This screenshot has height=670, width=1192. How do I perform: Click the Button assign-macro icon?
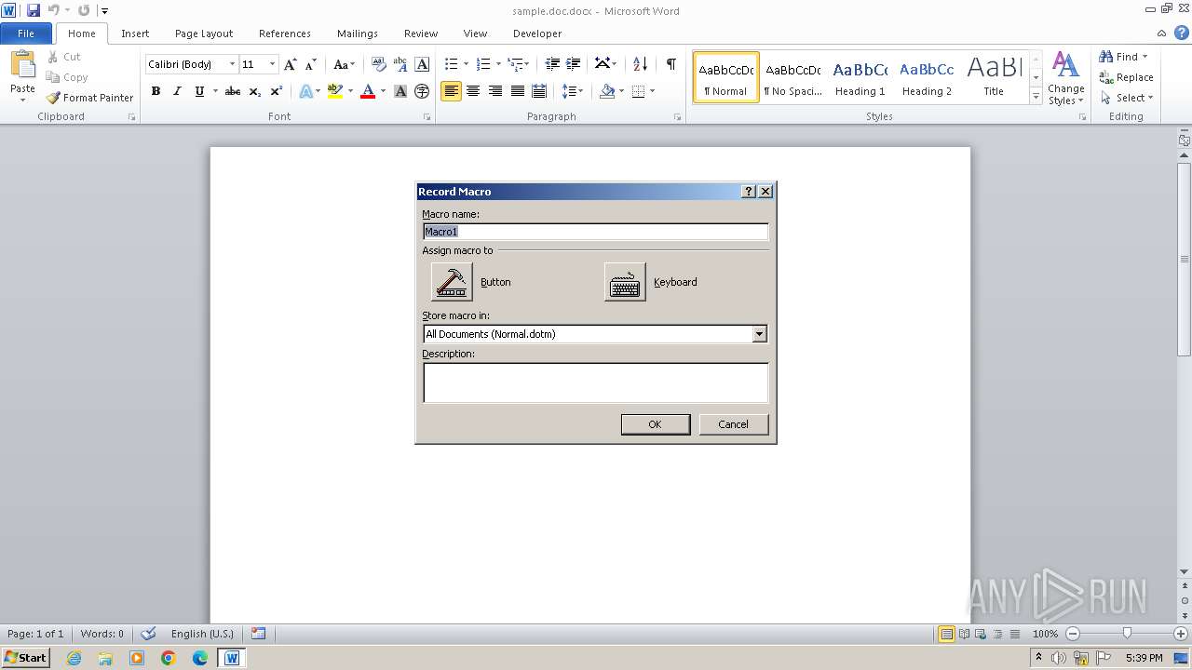pyautogui.click(x=452, y=282)
